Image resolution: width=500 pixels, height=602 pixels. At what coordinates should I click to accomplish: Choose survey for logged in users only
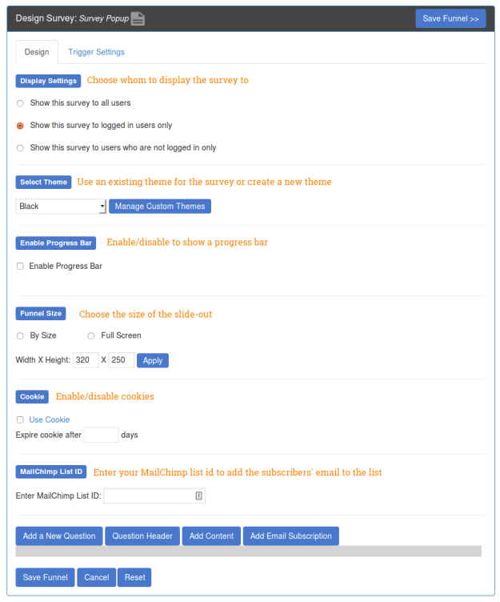[x=20, y=126]
